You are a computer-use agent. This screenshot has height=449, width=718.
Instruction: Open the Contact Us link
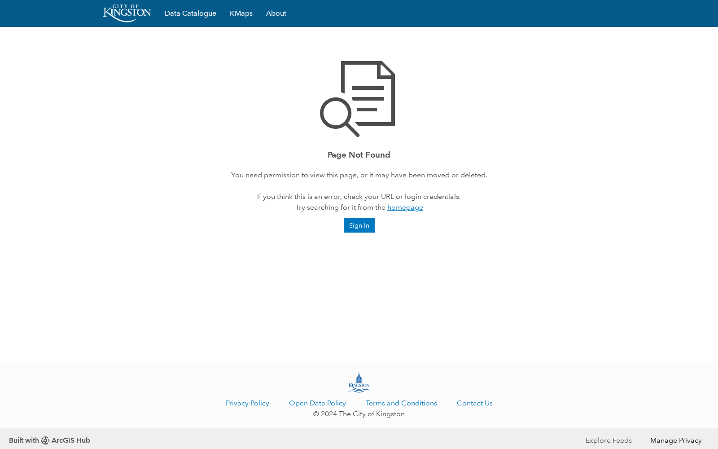[474, 403]
